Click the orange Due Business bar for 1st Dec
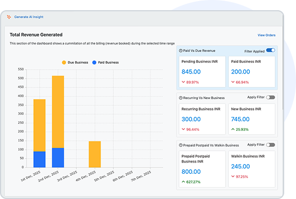The image size is (296, 199). click(39, 126)
